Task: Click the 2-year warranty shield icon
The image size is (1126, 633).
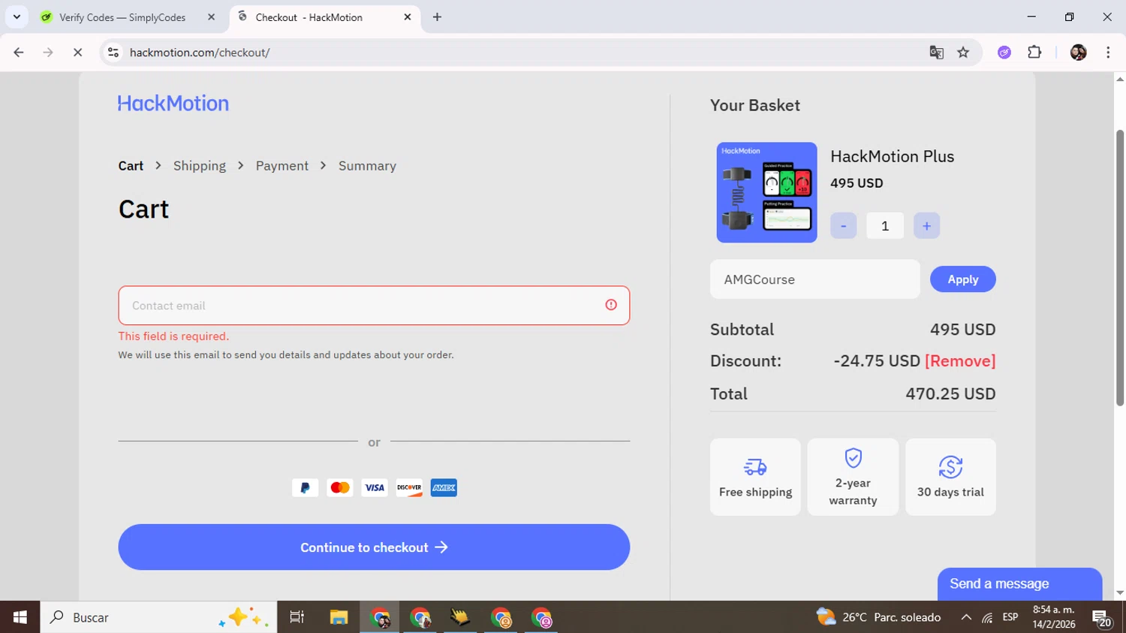Action: coord(853,458)
